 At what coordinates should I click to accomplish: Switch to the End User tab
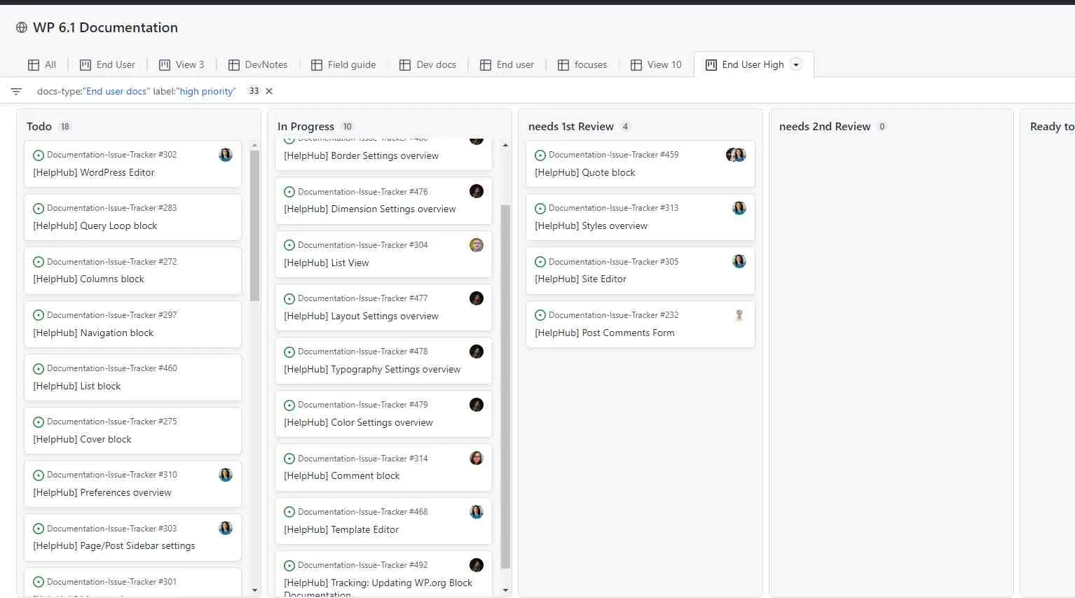(107, 64)
